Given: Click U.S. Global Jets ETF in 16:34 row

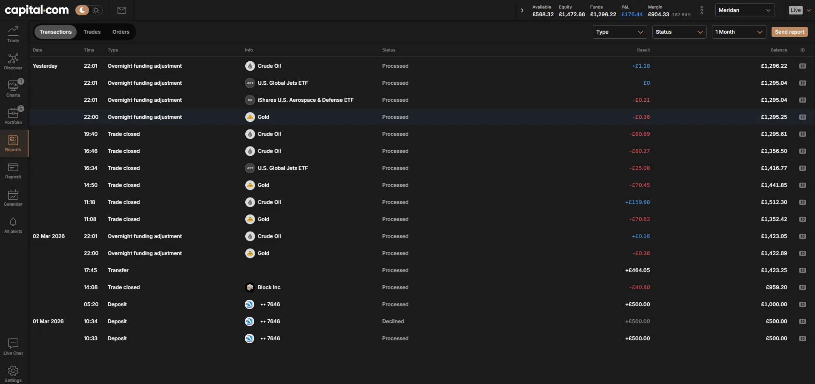Looking at the screenshot, I should 283,168.
